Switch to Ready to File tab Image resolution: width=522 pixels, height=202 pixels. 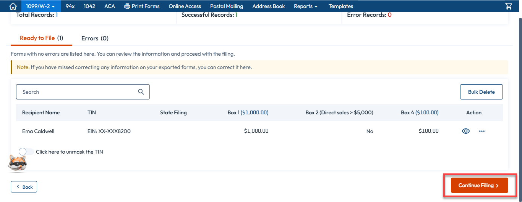[x=41, y=38]
